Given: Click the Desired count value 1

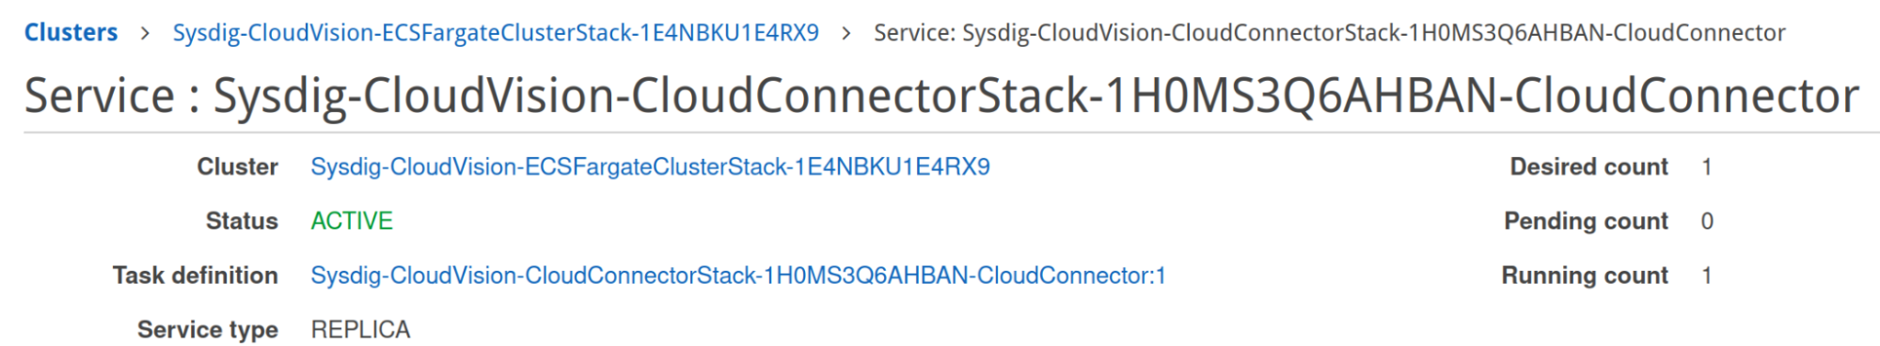Looking at the screenshot, I should tap(1706, 167).
